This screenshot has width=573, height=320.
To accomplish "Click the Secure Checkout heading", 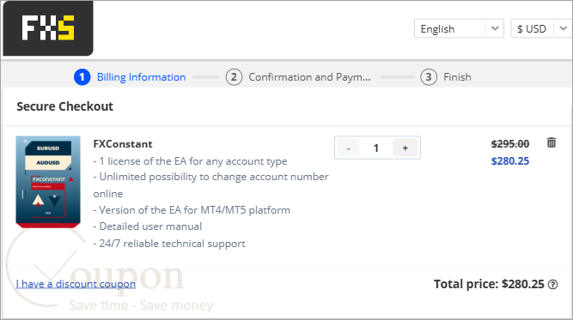I will (65, 106).
